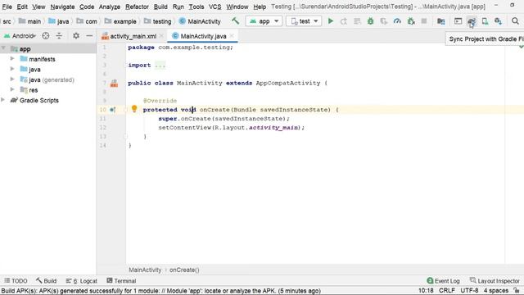Open the Refactor menu
The image size is (524, 295).
point(137,7)
